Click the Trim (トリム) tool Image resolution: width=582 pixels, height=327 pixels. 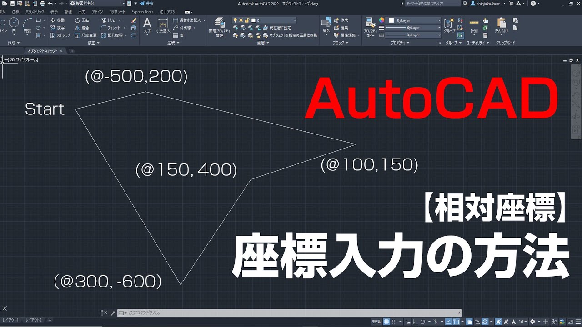pos(109,20)
